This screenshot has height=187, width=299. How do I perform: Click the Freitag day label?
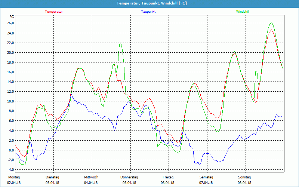[168, 177]
